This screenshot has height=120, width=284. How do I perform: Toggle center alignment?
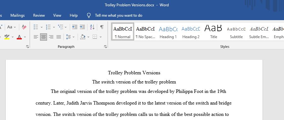tap(44, 37)
